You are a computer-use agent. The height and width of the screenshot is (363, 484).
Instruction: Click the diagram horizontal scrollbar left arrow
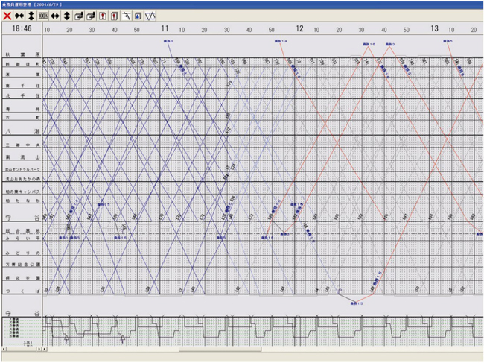(x=45, y=349)
